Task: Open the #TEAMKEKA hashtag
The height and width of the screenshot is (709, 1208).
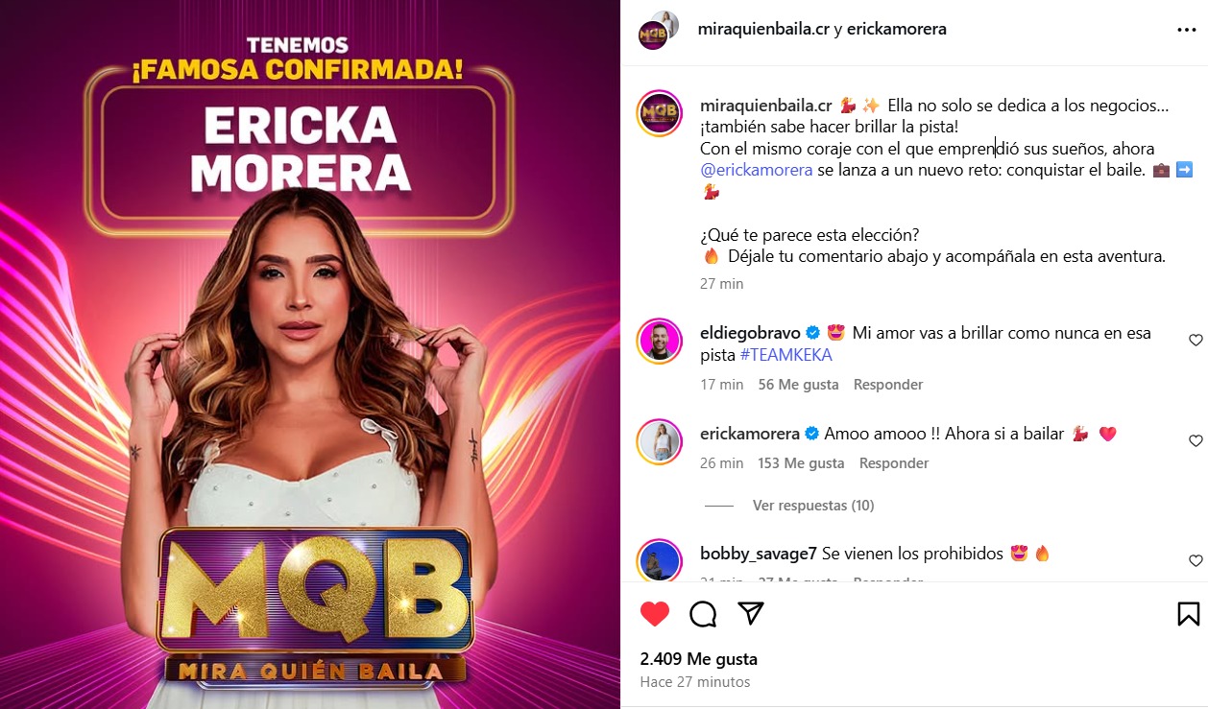Action: coord(785,355)
